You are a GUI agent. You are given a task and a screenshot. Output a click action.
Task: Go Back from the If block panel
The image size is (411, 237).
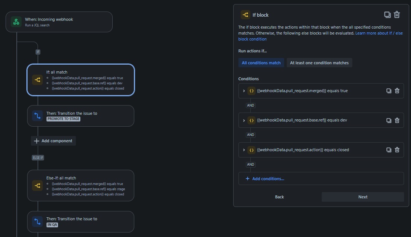pos(279,197)
